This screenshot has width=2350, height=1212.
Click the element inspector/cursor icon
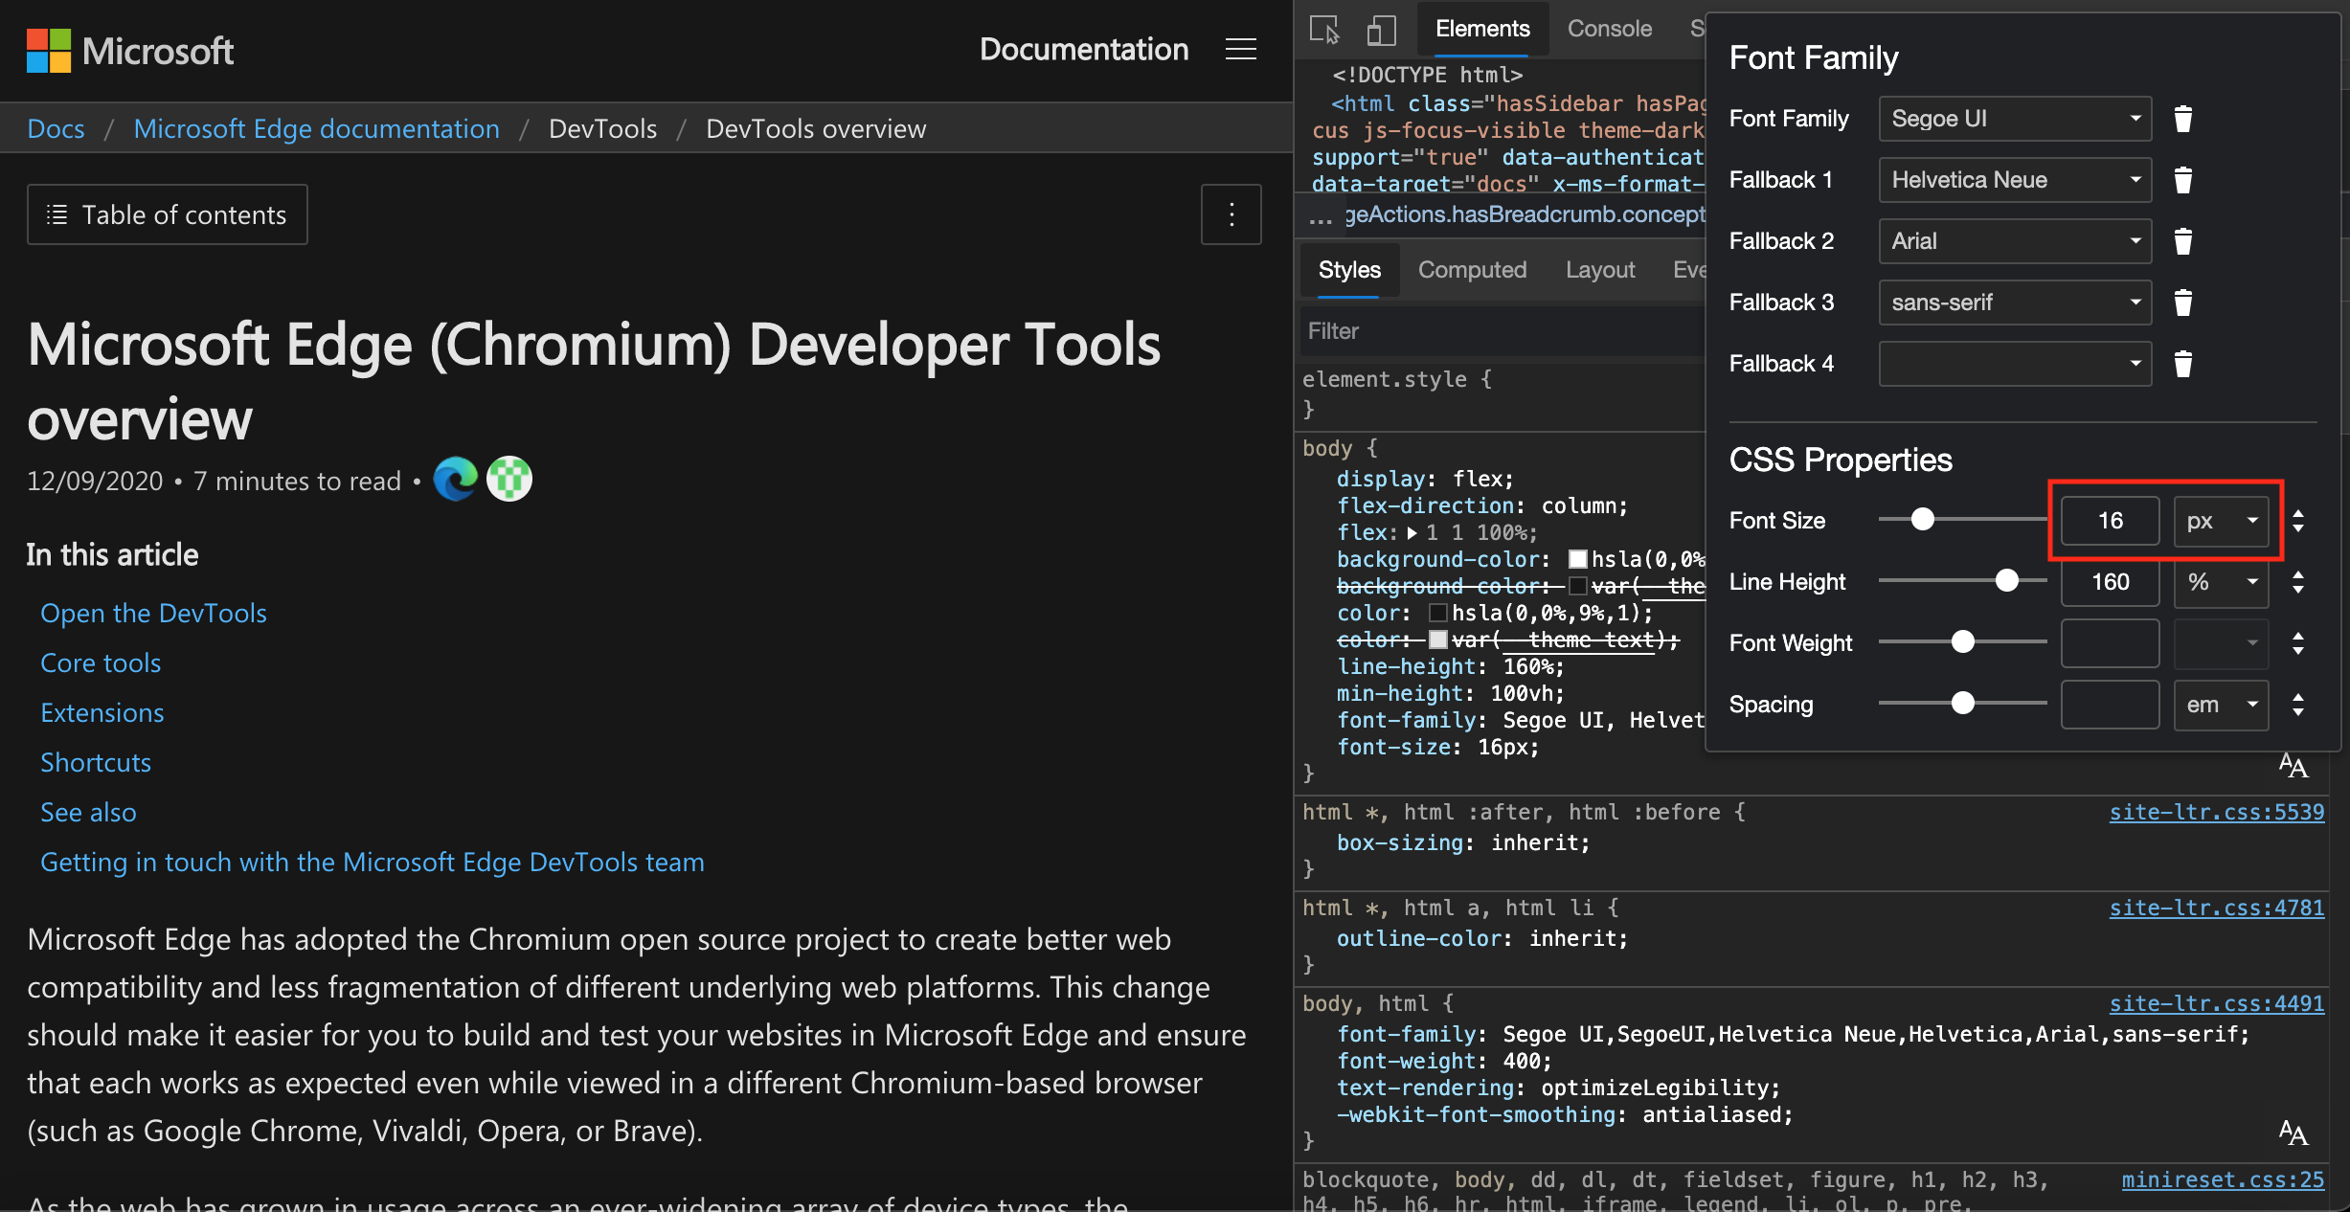pyautogui.click(x=1325, y=28)
